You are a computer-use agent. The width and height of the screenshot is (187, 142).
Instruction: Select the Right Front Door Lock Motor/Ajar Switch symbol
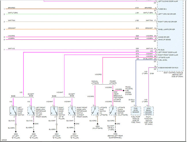[72, 111]
